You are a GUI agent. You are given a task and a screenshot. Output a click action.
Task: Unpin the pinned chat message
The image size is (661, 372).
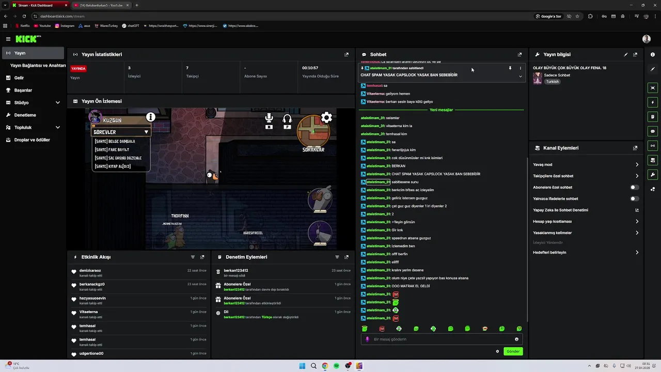510,68
